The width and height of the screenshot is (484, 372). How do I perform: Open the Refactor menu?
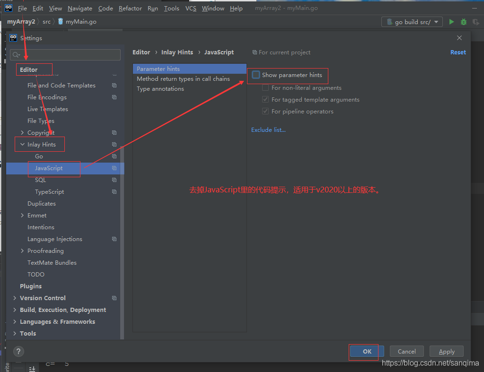click(130, 9)
